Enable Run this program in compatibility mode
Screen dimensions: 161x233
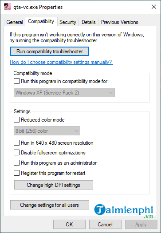pos(16,81)
